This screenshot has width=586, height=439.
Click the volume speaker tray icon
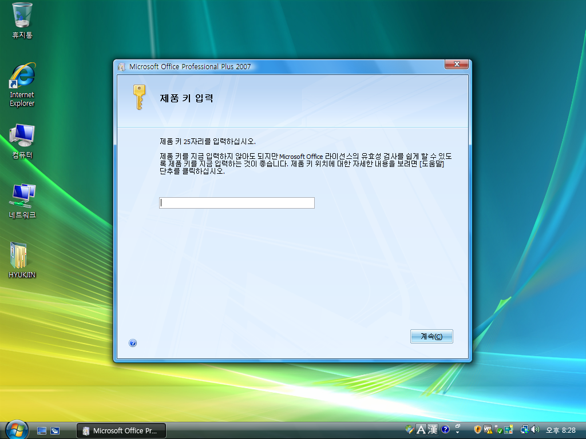(535, 430)
